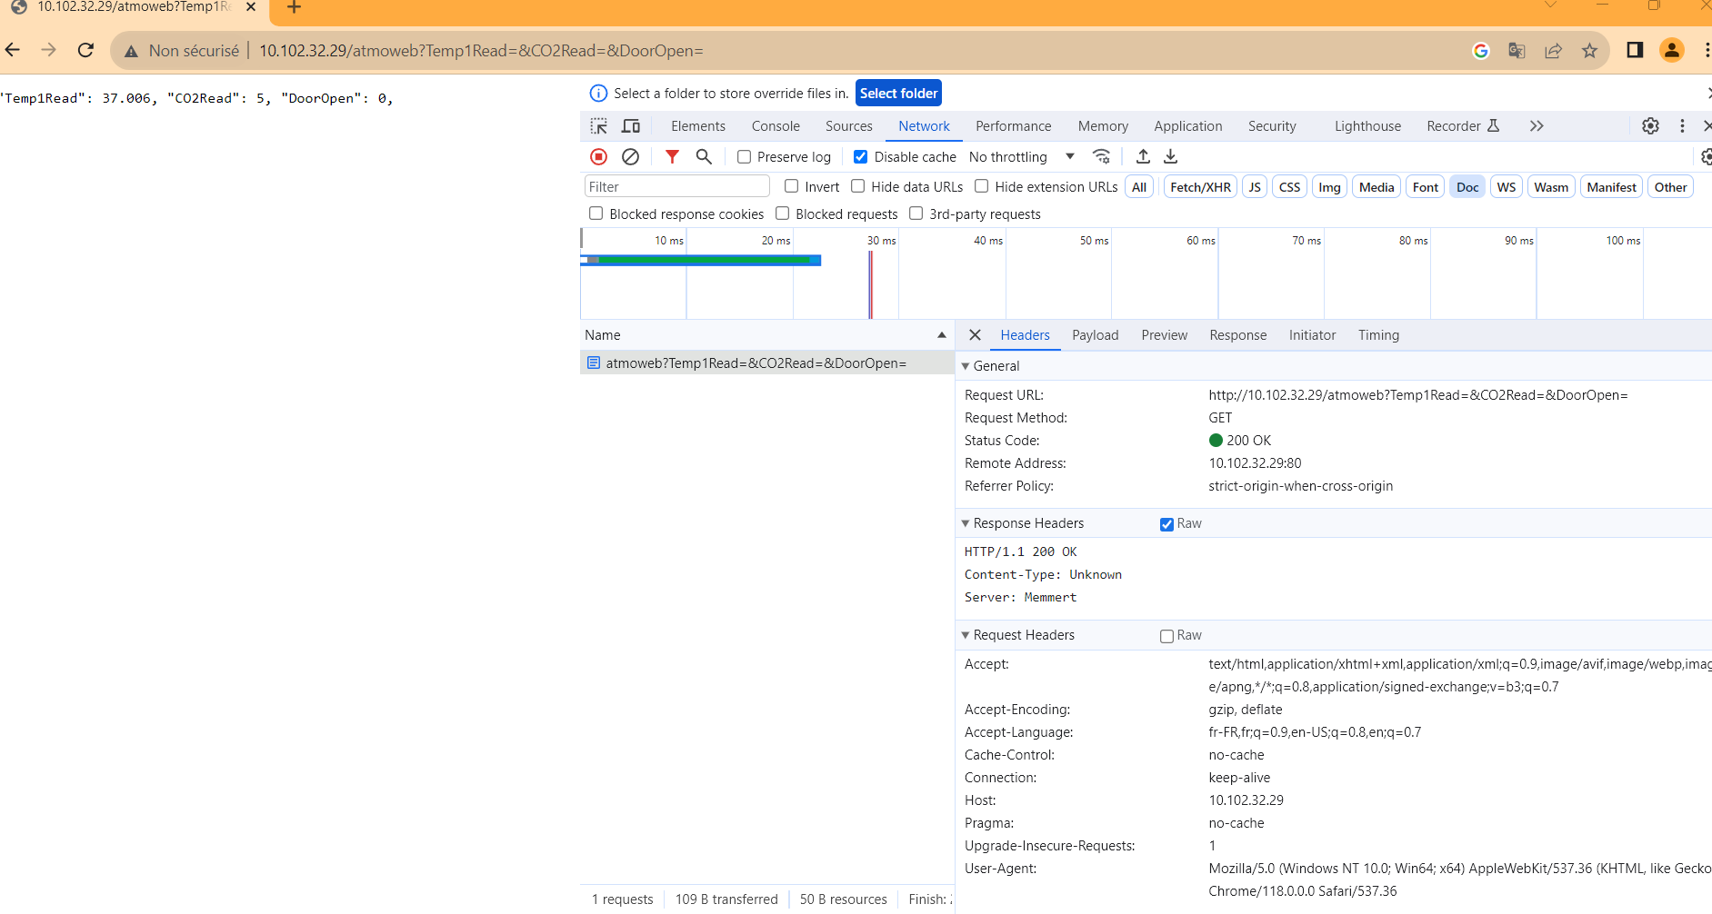Image resolution: width=1712 pixels, height=914 pixels.
Task: Uncheck Disable cache checkbox
Action: [x=861, y=157]
